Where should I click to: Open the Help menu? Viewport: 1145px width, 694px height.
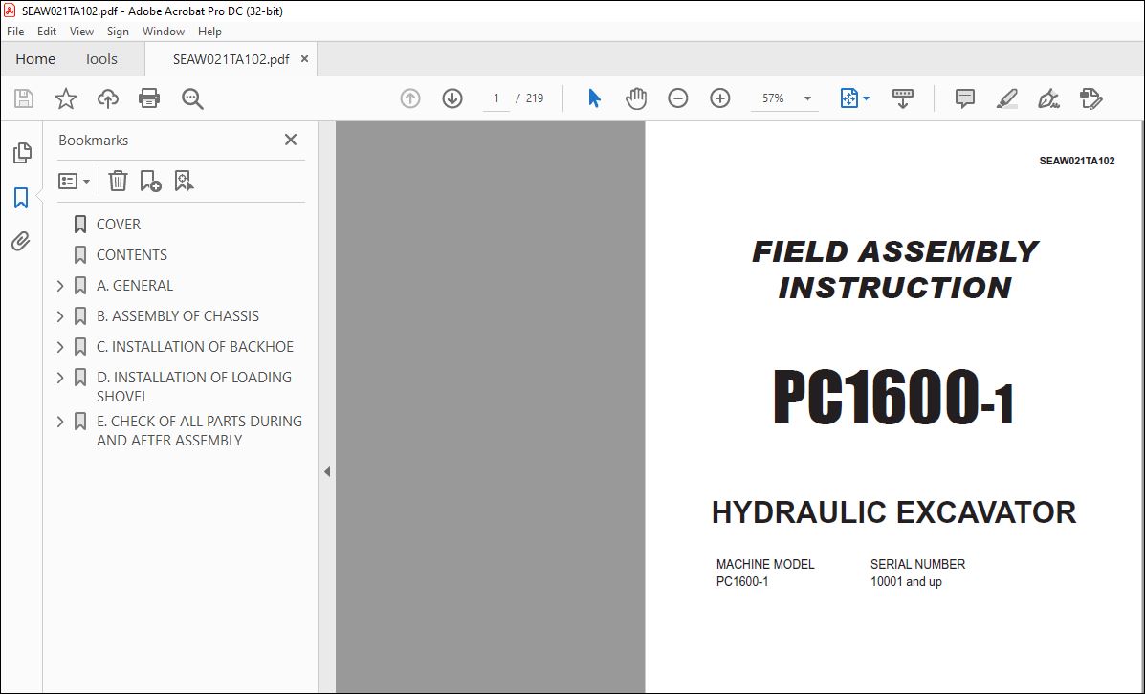209,32
